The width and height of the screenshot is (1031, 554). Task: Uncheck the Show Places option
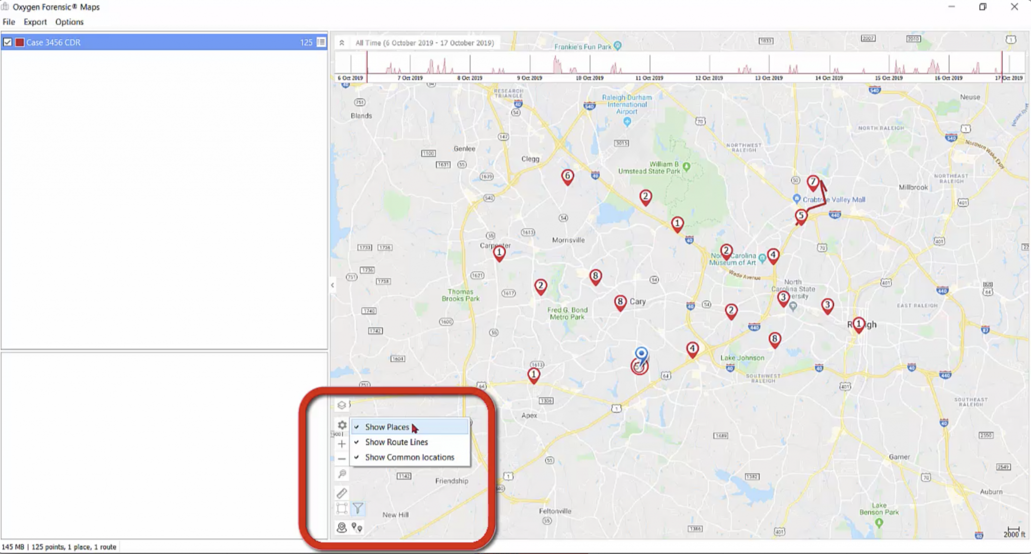(388, 427)
